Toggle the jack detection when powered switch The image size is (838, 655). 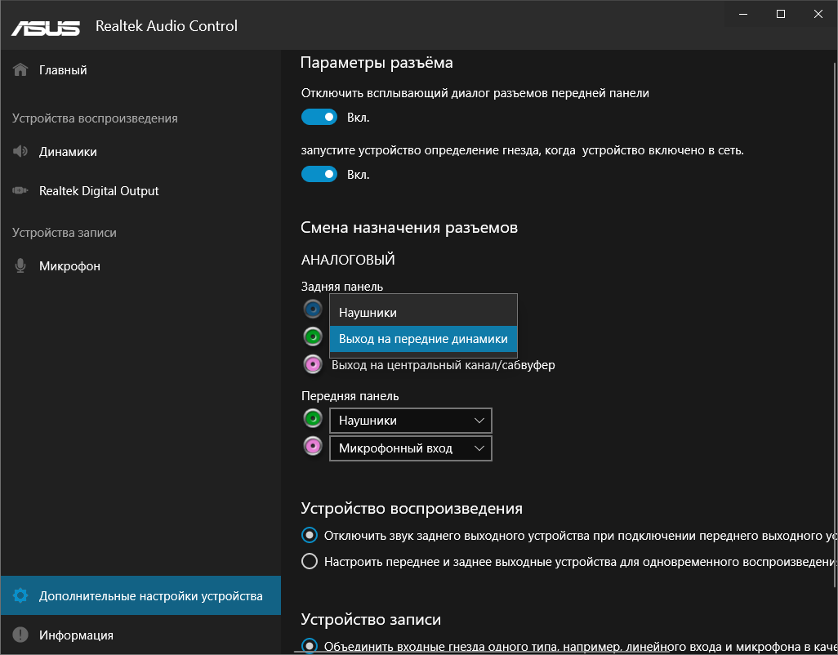pos(319,174)
